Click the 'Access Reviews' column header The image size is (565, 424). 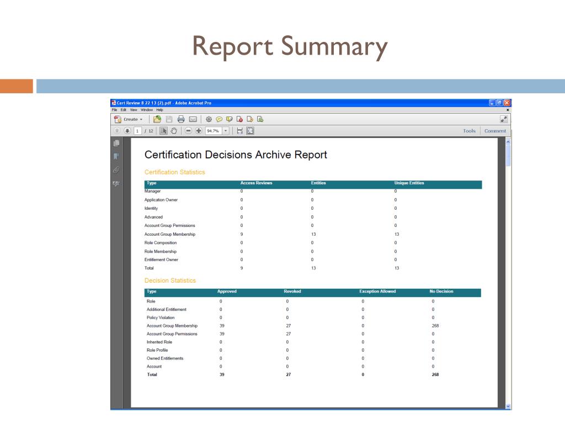coord(256,183)
